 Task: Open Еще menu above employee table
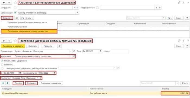tap(185, 83)
